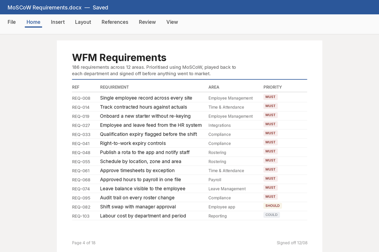Click 'Publish a rota to the app and notify staff'
379x252 pixels.
145,153
